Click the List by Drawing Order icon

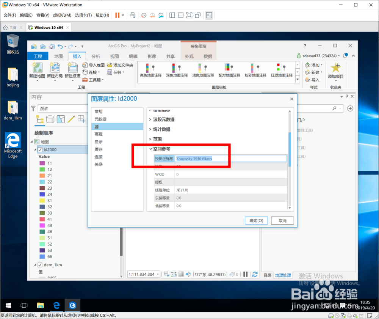(x=40, y=119)
